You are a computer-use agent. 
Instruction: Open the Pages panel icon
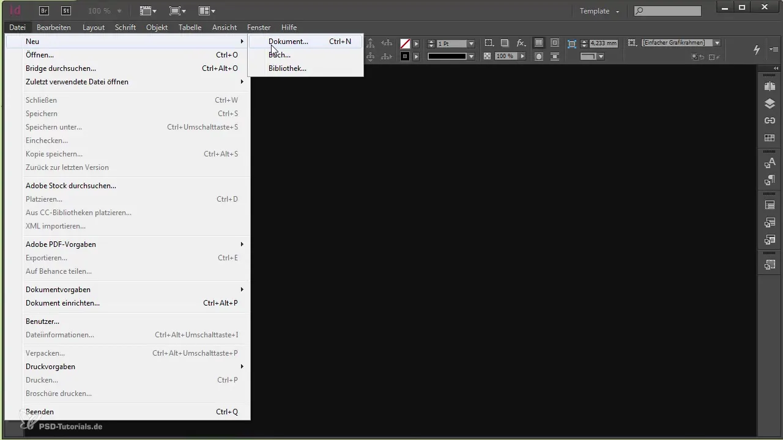coord(770,86)
